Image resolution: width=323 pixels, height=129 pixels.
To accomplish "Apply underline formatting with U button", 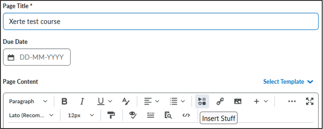I will click(x=101, y=101).
